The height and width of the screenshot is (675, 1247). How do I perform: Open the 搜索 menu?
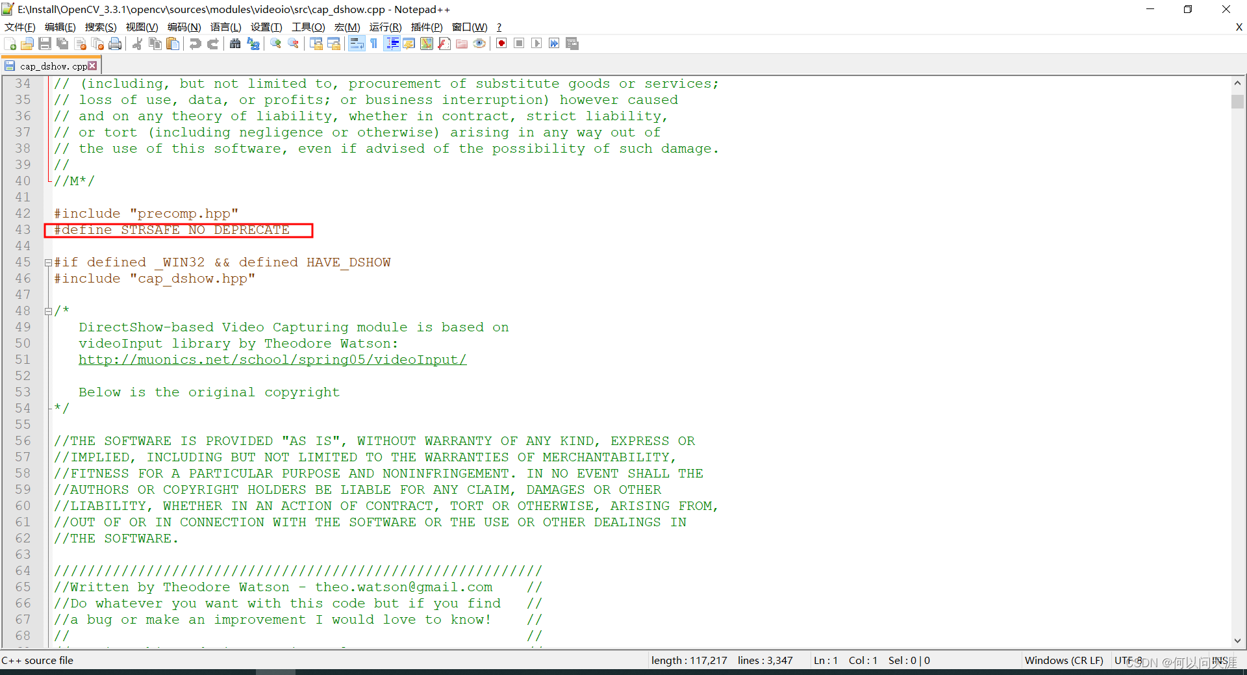100,27
